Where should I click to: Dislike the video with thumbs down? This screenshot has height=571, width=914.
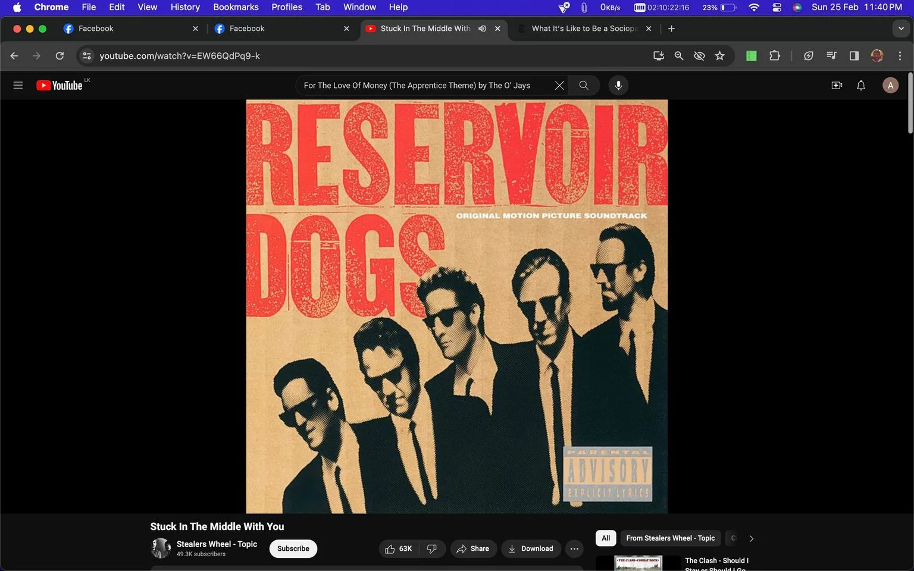click(432, 548)
